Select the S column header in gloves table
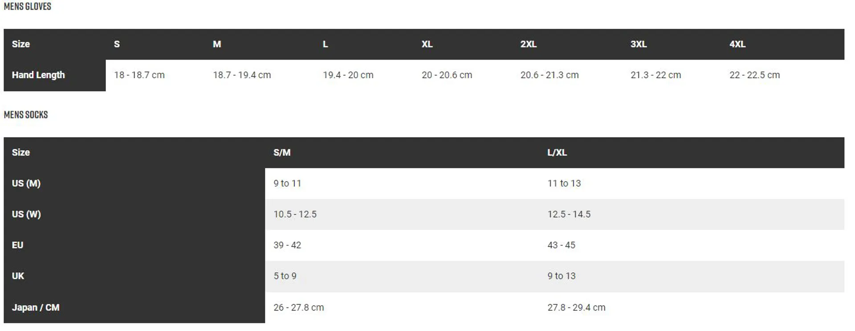The image size is (855, 331). pos(117,44)
